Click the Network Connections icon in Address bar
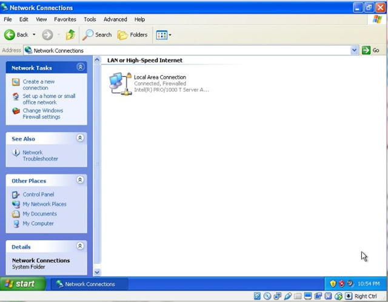 click(28, 50)
